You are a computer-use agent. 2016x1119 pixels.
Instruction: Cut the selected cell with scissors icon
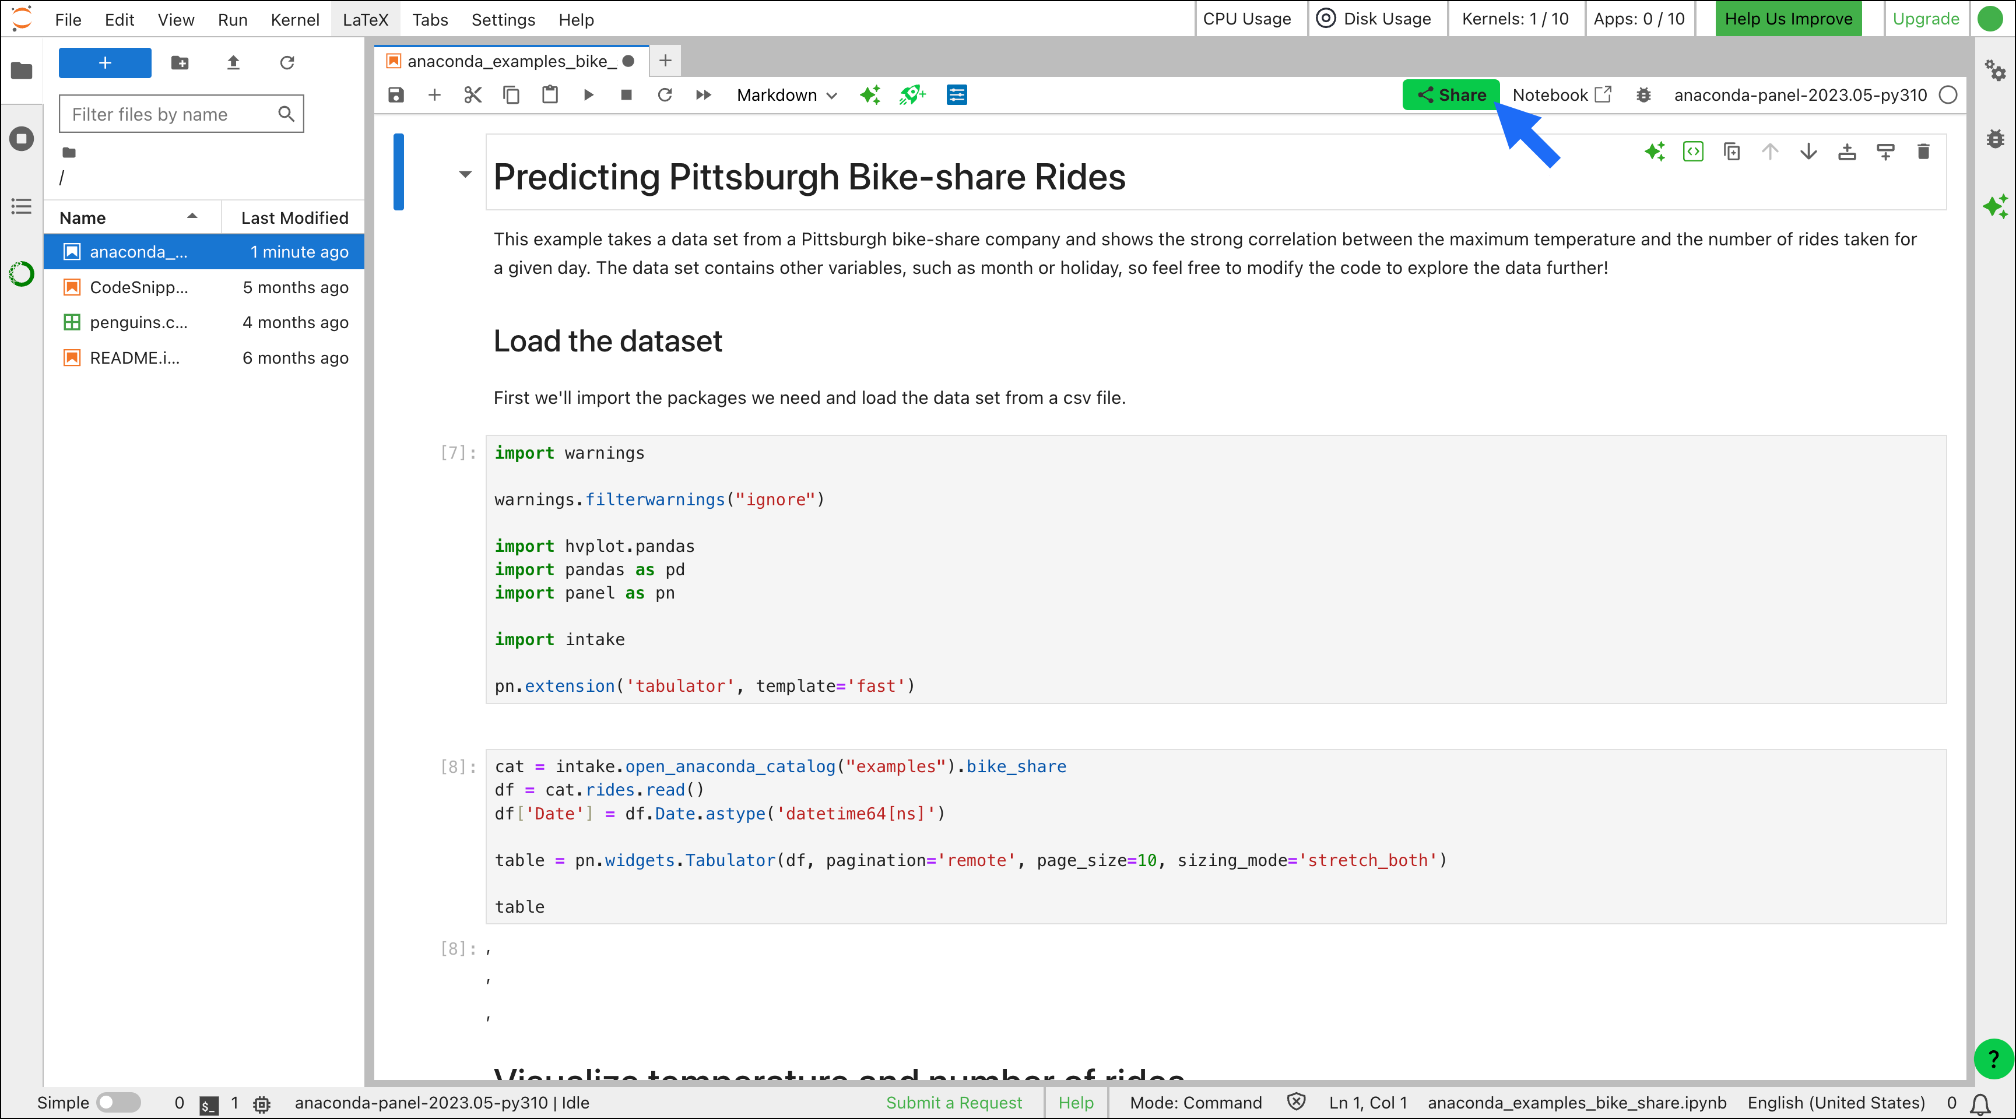point(473,94)
